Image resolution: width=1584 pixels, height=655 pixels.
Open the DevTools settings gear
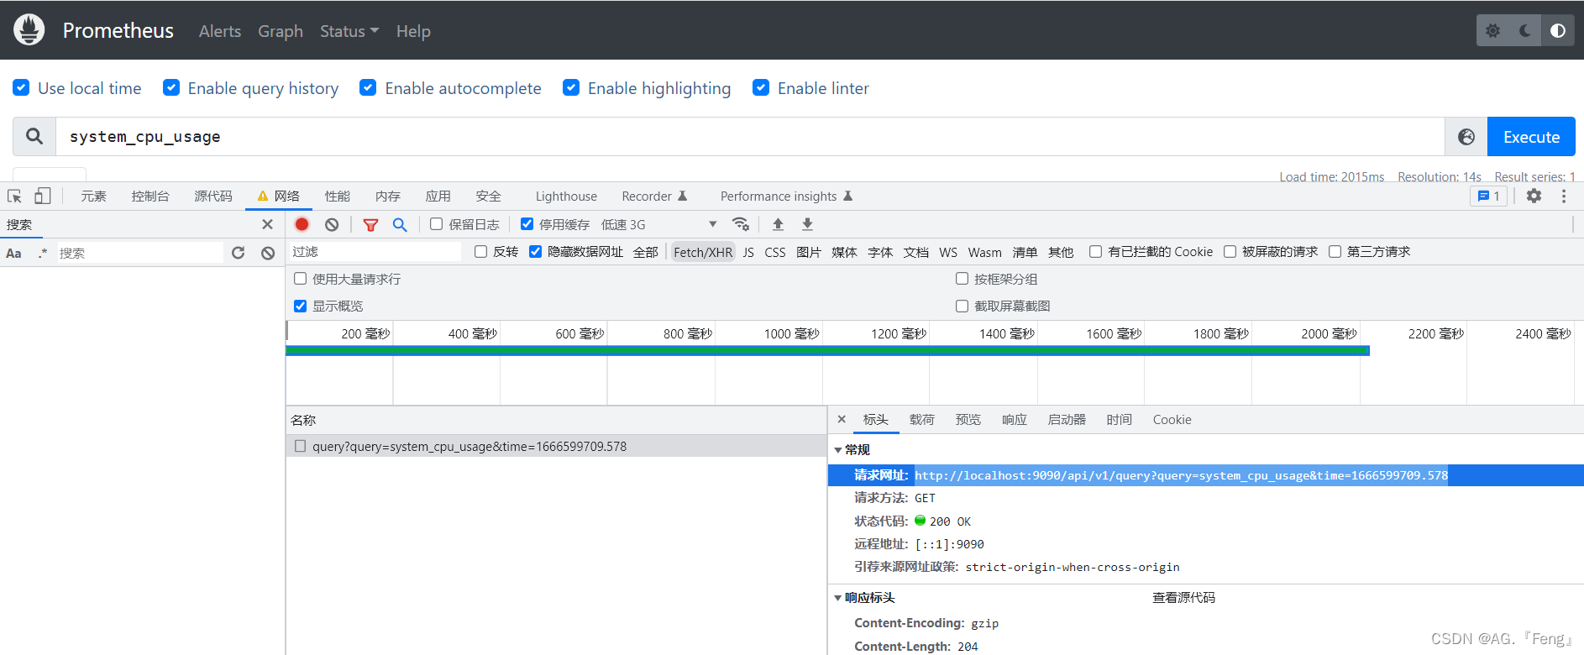(x=1534, y=196)
